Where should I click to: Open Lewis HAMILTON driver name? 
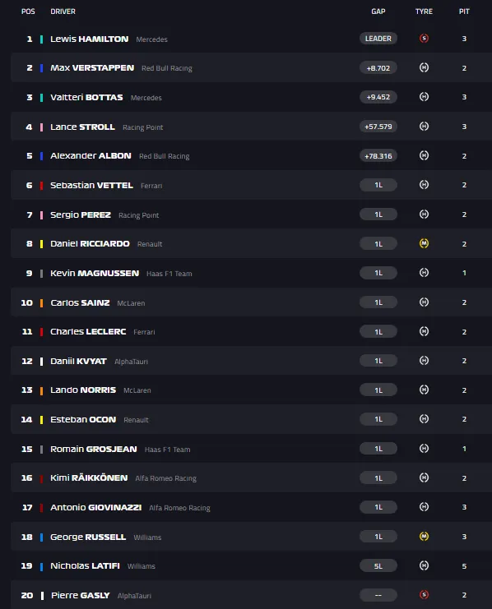click(x=90, y=39)
